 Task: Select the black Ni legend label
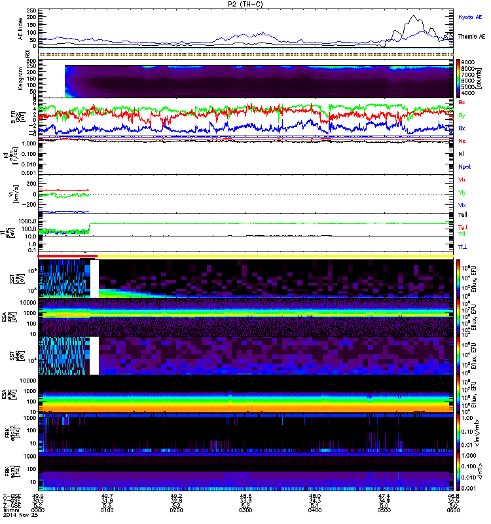(461, 154)
